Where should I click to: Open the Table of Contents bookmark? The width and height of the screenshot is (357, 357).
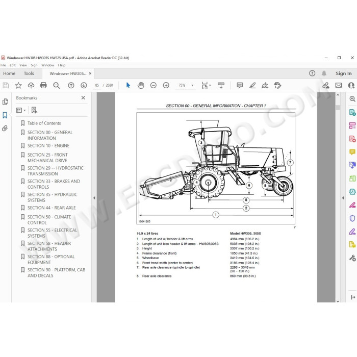pos(44,123)
